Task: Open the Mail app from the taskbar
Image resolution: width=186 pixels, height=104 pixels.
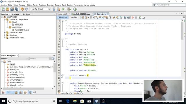Action: pyautogui.click(x=89, y=101)
